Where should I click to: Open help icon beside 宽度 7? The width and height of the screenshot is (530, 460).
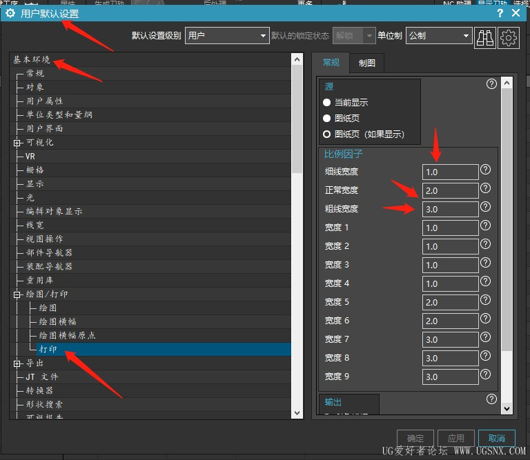(485, 337)
